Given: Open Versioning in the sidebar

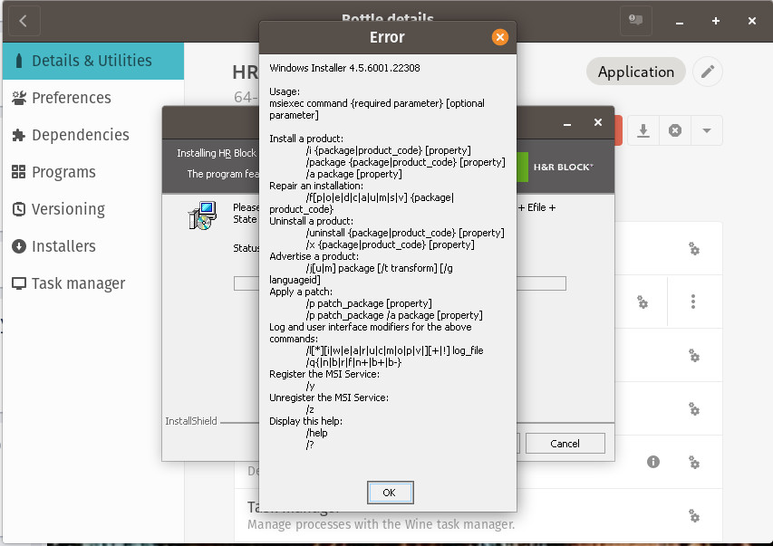Looking at the screenshot, I should 93,209.
